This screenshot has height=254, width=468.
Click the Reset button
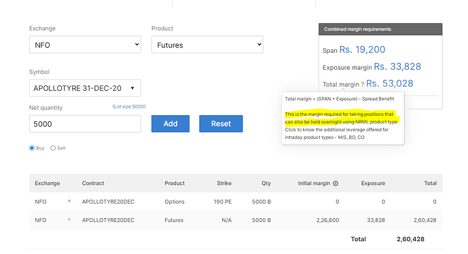click(221, 123)
